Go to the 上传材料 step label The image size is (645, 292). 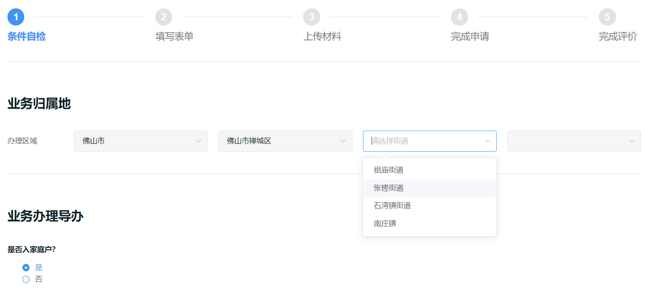click(322, 36)
